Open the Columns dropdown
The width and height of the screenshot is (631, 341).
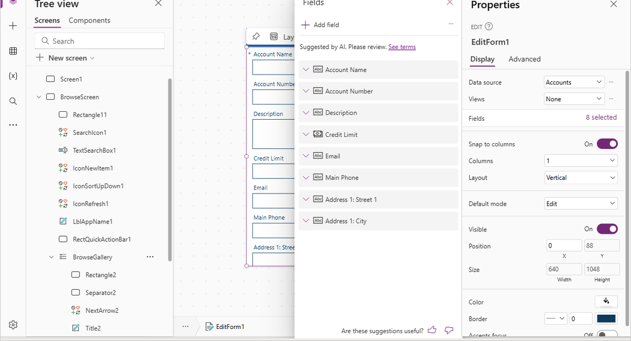click(581, 161)
